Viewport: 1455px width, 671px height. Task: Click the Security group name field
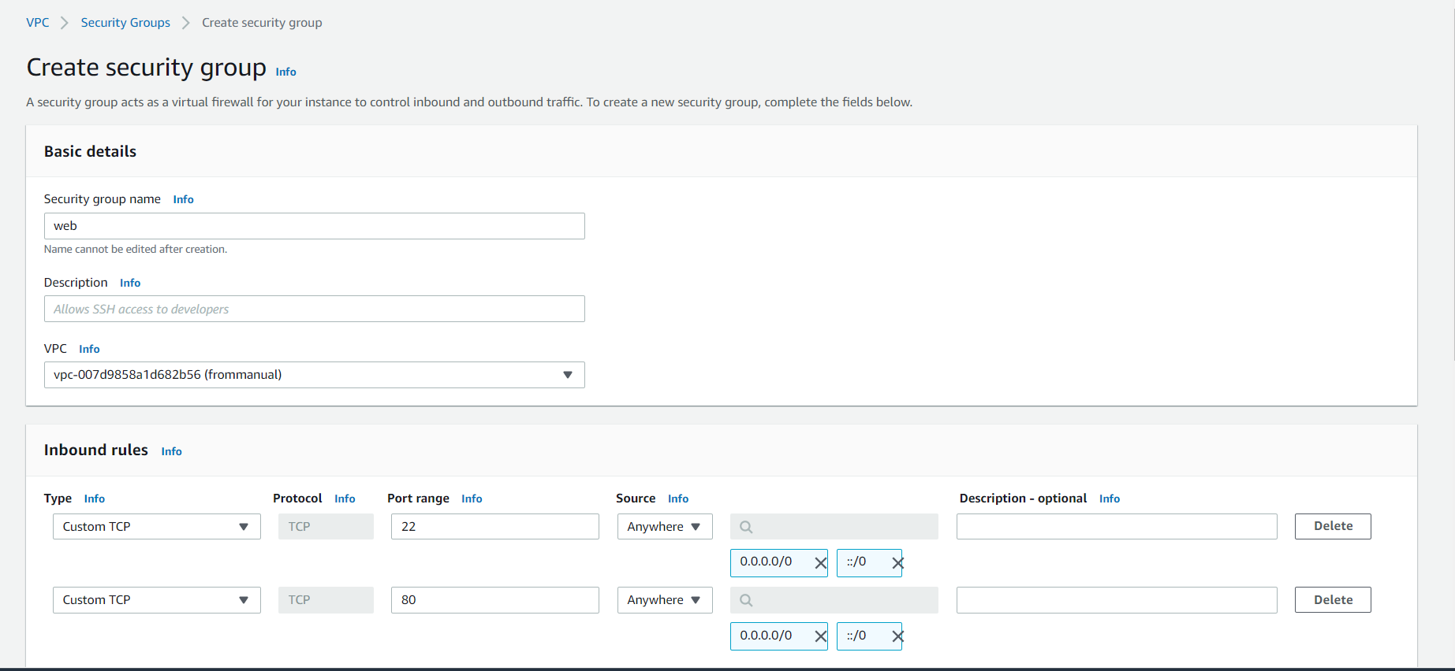click(x=315, y=226)
